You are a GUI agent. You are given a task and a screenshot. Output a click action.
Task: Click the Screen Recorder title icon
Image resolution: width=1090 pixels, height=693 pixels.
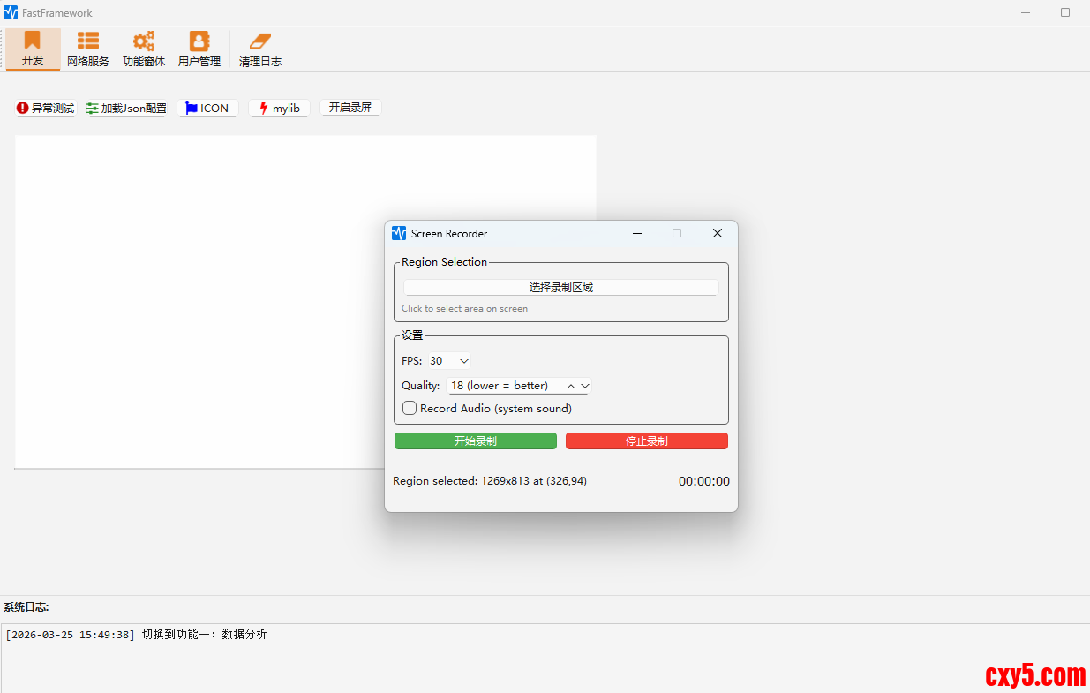(399, 233)
